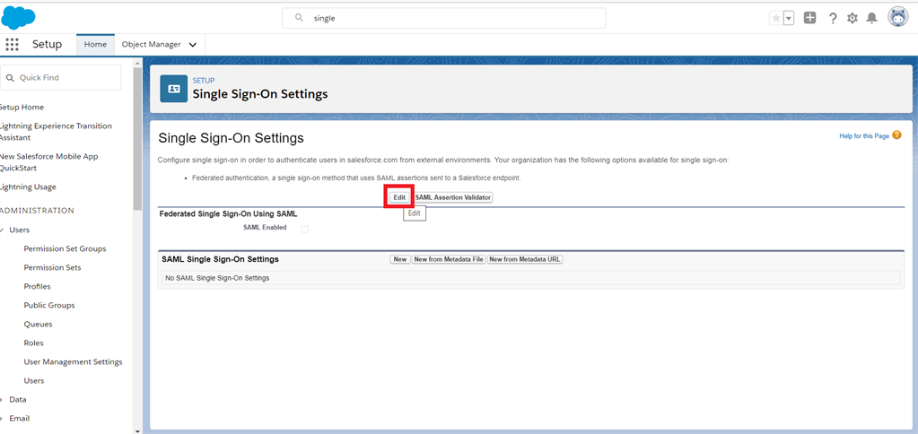
Task: Open the notifications bell
Action: pos(871,18)
